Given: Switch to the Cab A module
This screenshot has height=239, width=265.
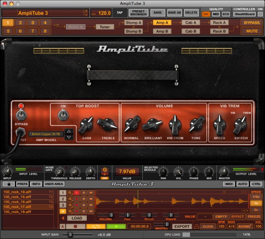Looking at the screenshot, I should pyautogui.click(x=191, y=22).
